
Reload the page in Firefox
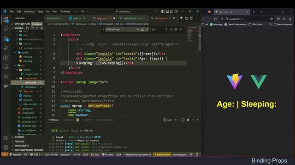[x=215, y=19]
